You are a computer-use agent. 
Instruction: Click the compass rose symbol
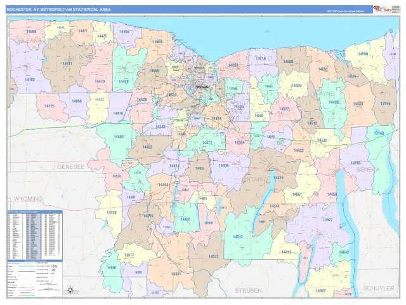point(70,288)
